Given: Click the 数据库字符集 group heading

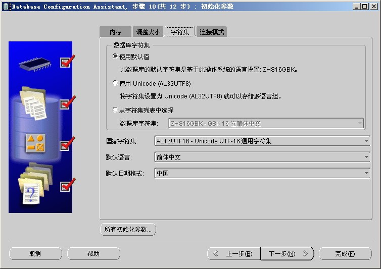Looking at the screenshot, I should click(131, 45).
